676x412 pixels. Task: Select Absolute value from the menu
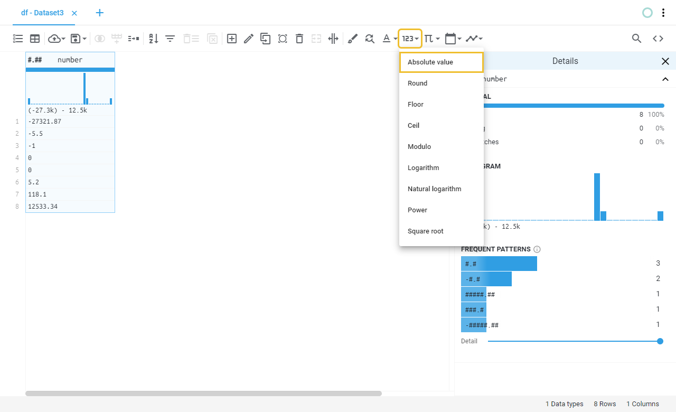pyautogui.click(x=442, y=62)
